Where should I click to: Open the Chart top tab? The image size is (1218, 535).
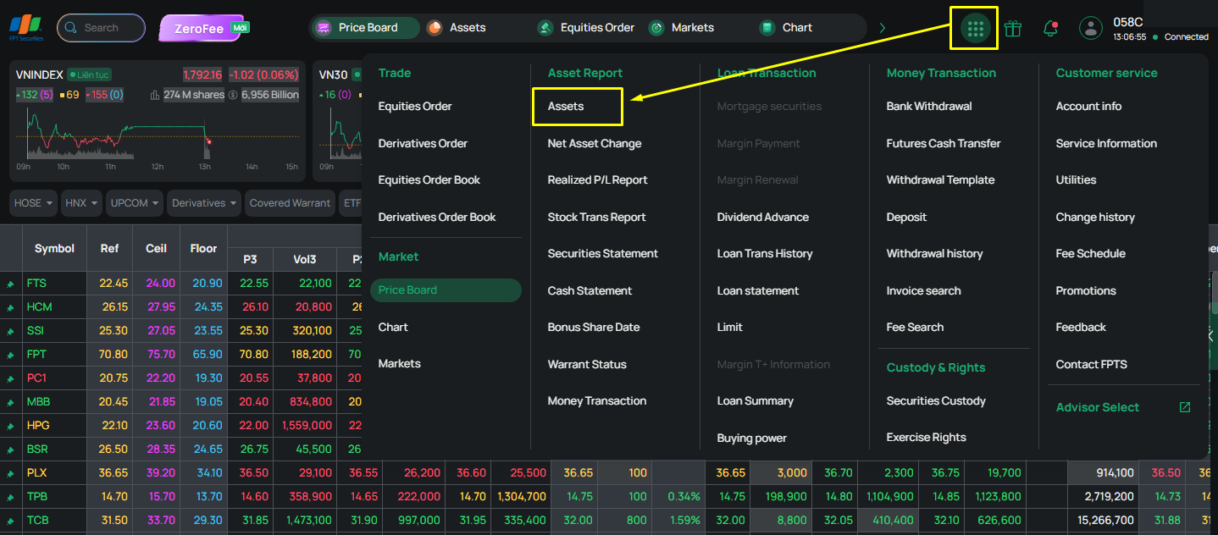point(787,28)
